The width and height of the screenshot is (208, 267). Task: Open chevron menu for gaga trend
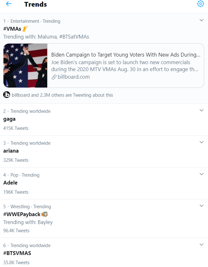[x=201, y=110]
